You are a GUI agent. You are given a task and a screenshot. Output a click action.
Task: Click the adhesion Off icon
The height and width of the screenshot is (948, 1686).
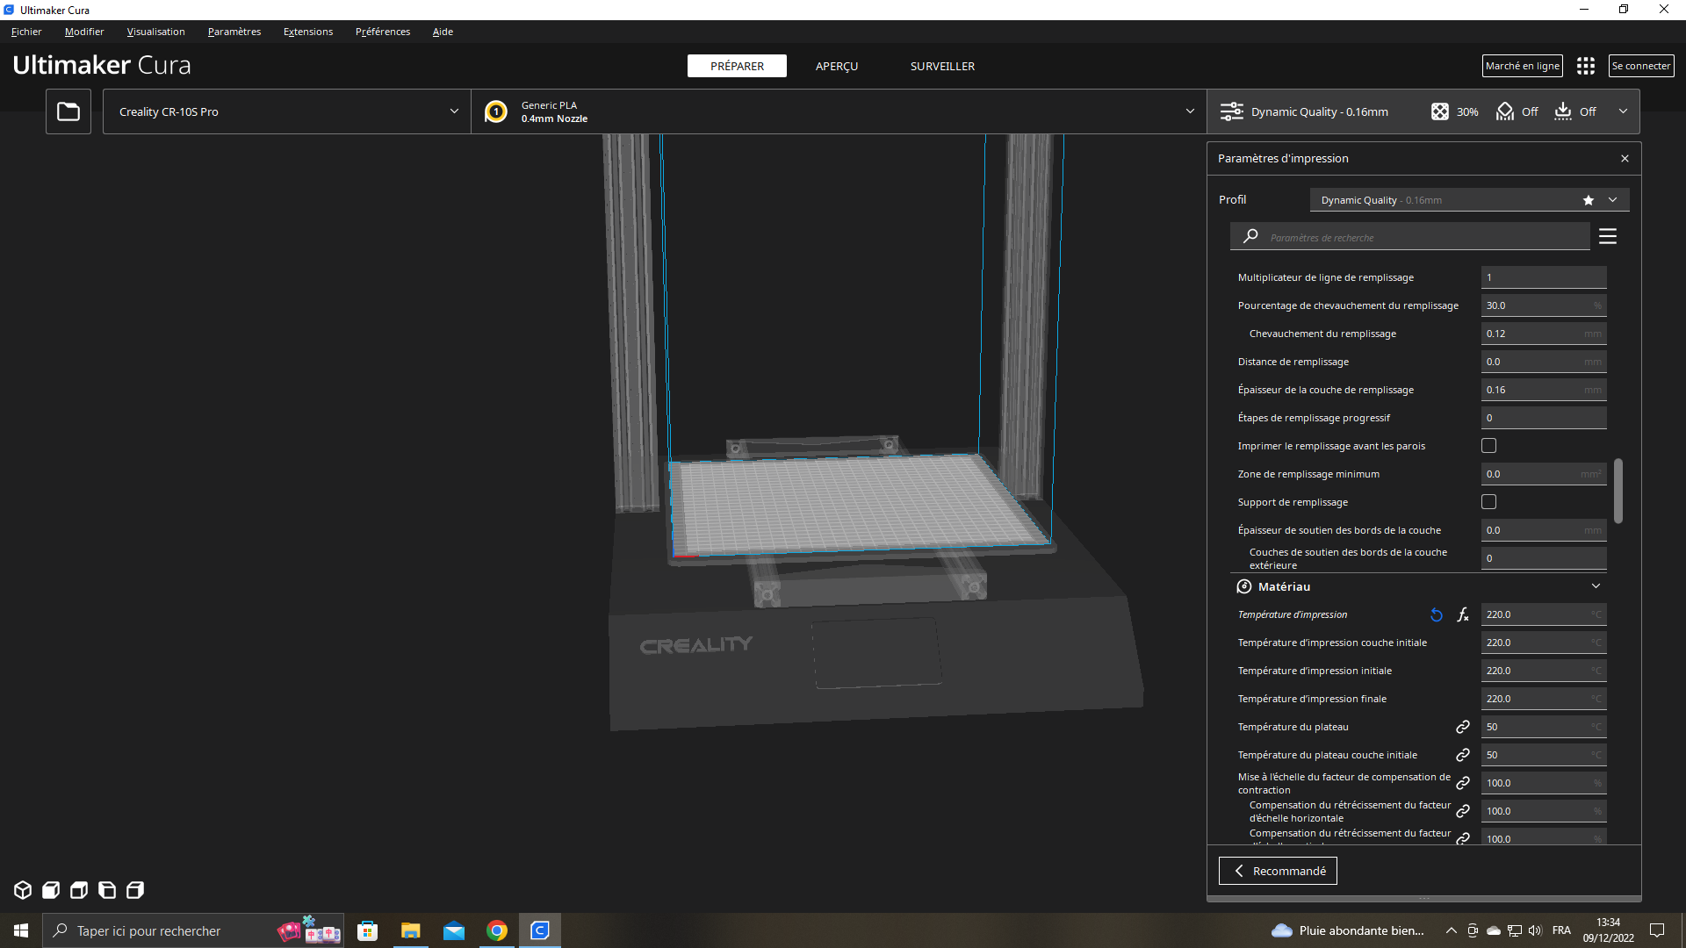[1563, 111]
